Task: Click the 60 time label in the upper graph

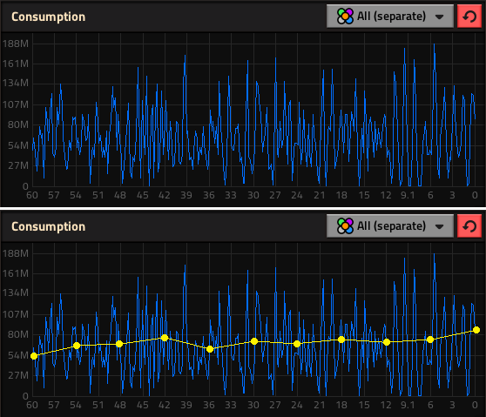Action: tap(32, 195)
